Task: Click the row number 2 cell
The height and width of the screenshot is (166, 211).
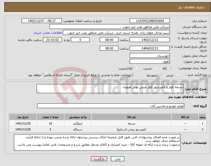Action: pos(202,129)
